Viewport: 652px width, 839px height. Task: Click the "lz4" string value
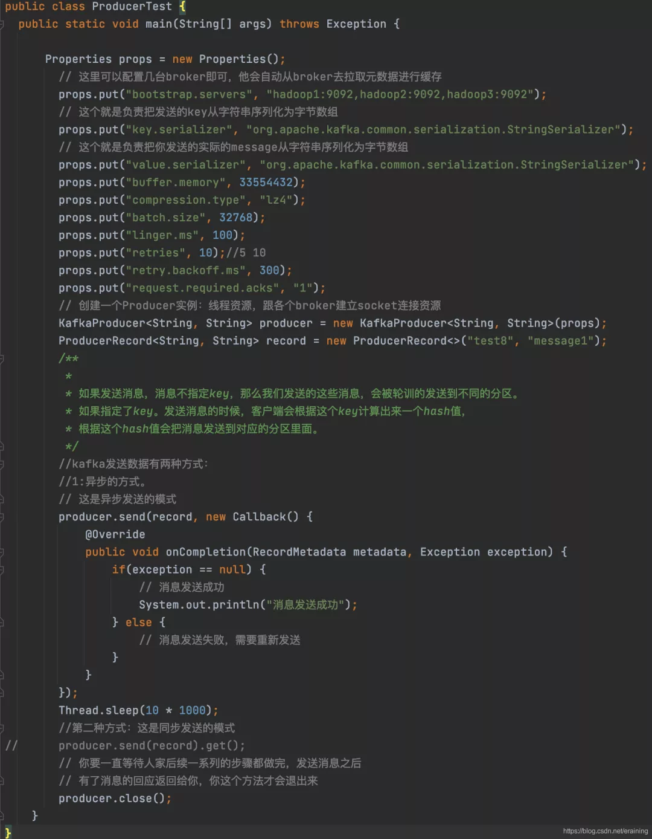pos(276,199)
